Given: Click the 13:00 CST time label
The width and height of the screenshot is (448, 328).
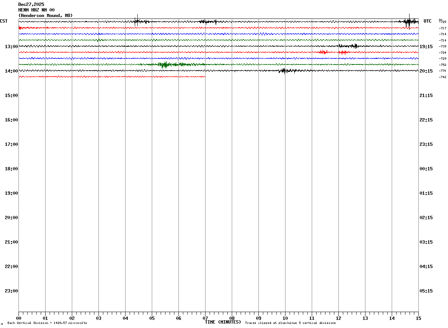Looking at the screenshot, I should pyautogui.click(x=11, y=47).
